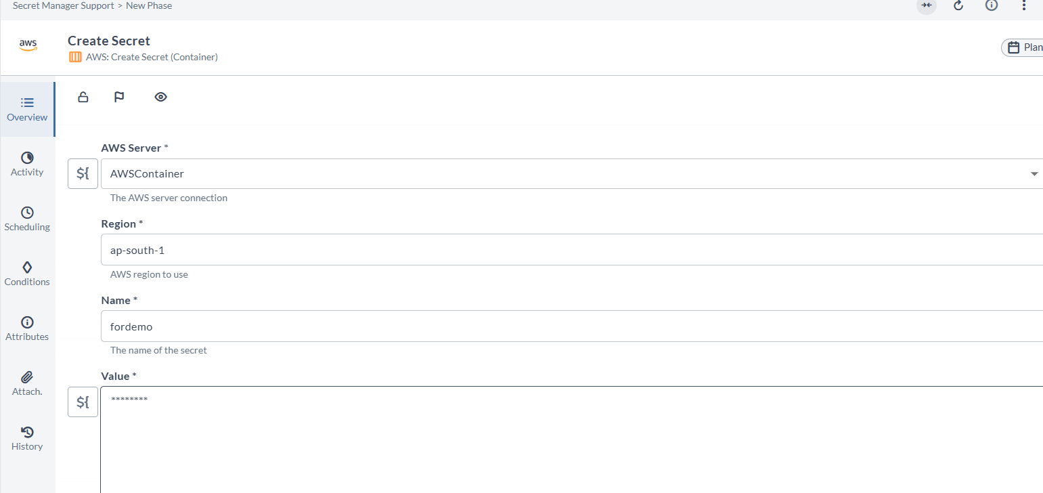Toggle the variable button beside the Value field

point(83,402)
